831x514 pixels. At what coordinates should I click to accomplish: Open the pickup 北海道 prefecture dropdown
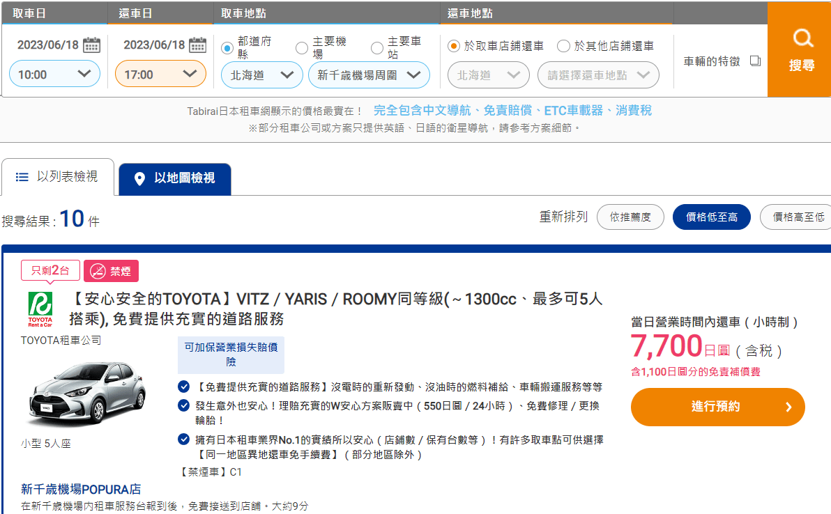coord(262,75)
